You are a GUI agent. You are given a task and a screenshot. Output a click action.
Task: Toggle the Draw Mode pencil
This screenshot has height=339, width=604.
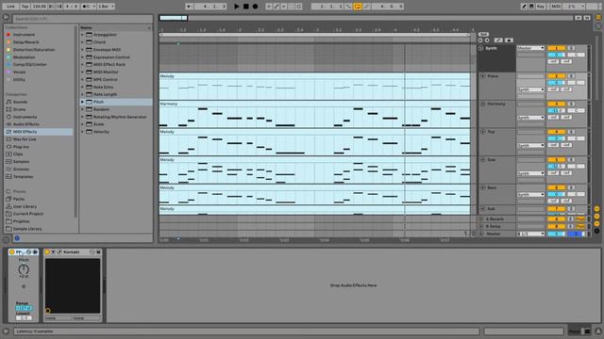pos(524,7)
